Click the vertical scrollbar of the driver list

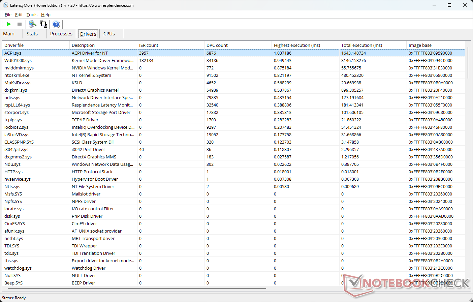click(x=468, y=63)
